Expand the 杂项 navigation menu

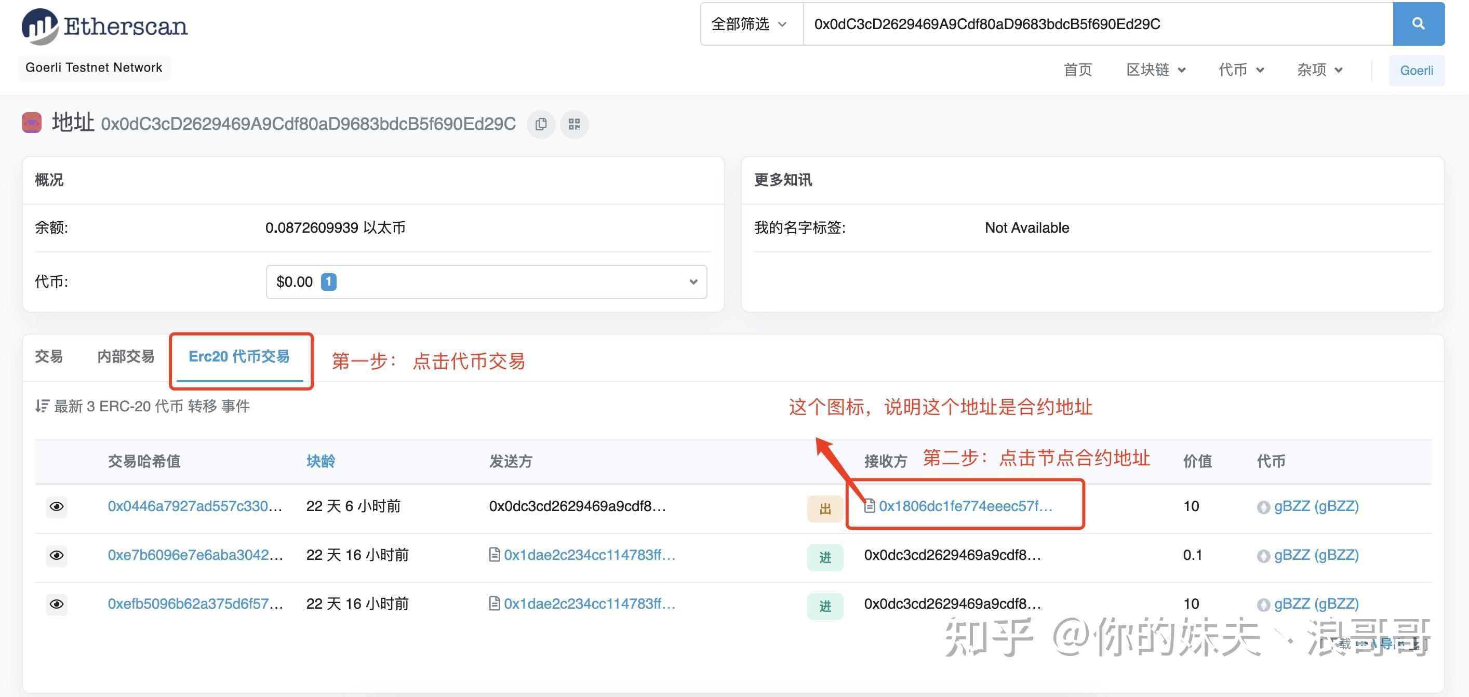point(1320,70)
